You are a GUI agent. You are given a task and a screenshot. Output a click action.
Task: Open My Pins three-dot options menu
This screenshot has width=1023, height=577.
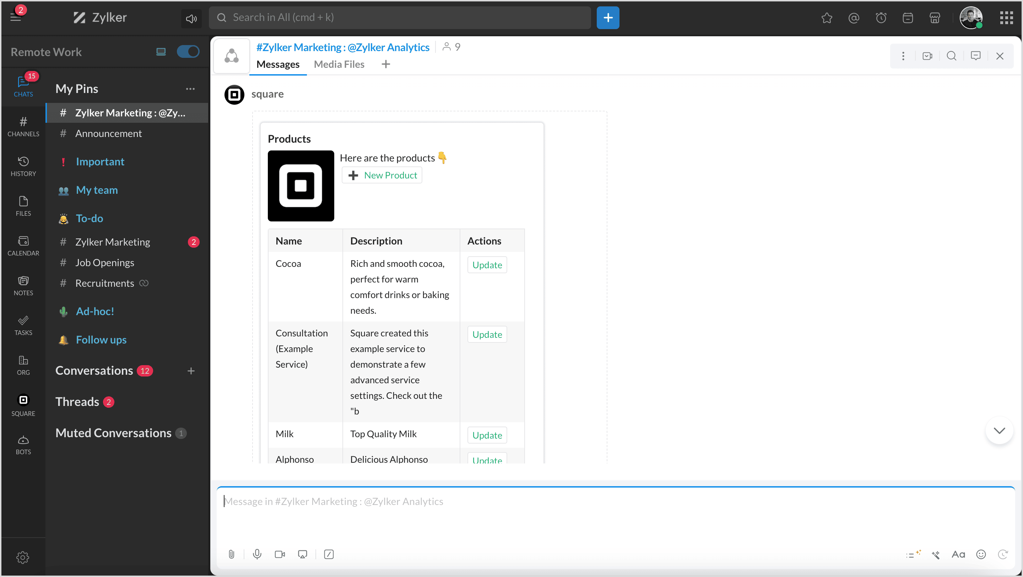(x=190, y=89)
